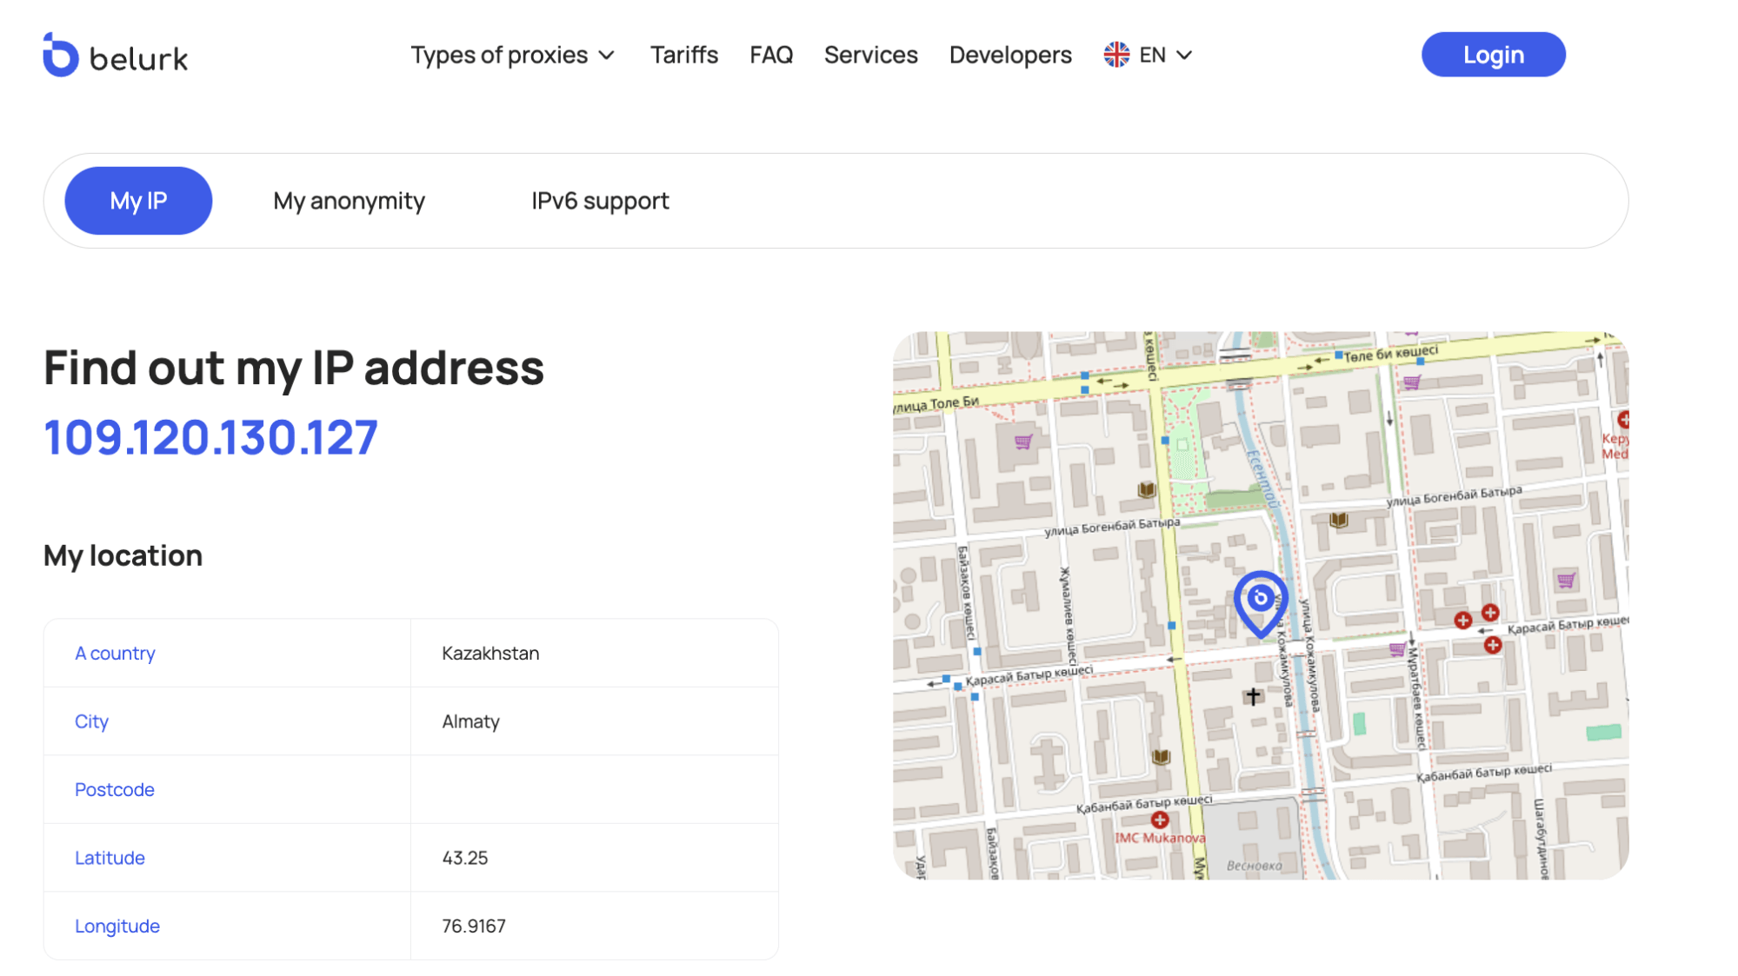Image resolution: width=1738 pixels, height=976 pixels.
Task: Click the IP address 109.120.130.127
Action: pos(211,437)
